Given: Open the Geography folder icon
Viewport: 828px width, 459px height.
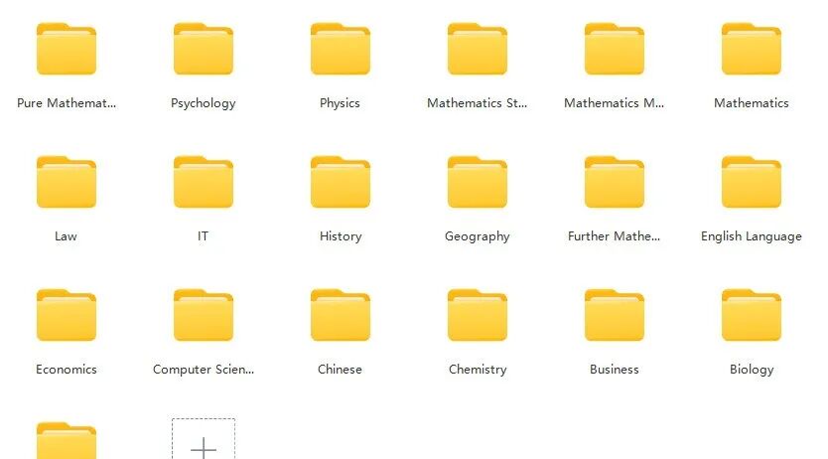Looking at the screenshot, I should point(478,182).
